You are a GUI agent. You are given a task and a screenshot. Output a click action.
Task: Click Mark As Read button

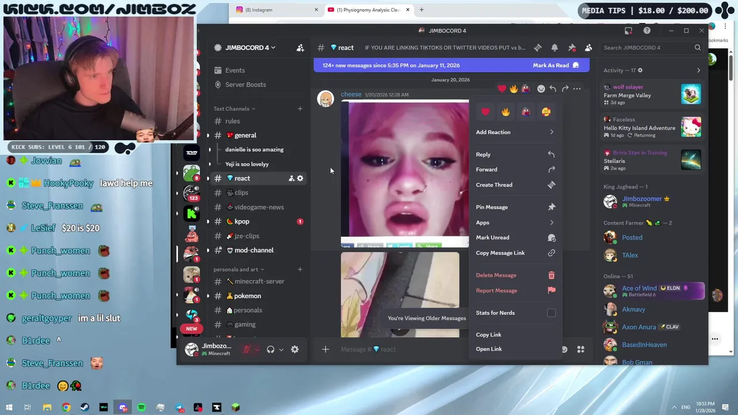556,65
